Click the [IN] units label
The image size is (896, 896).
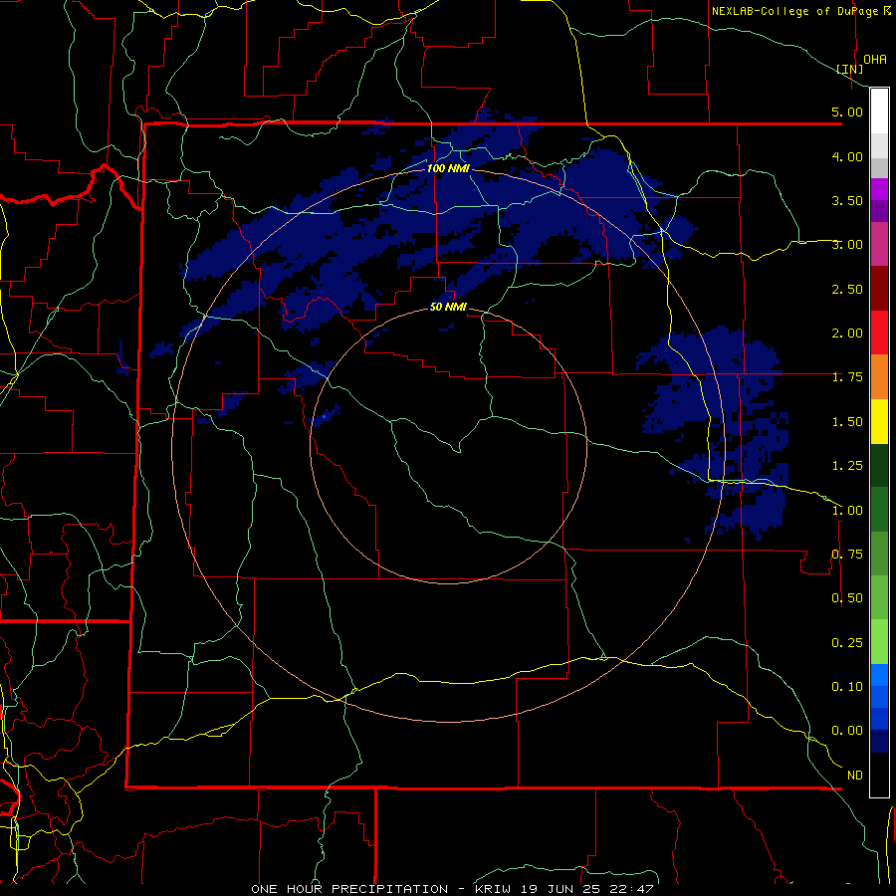849,69
